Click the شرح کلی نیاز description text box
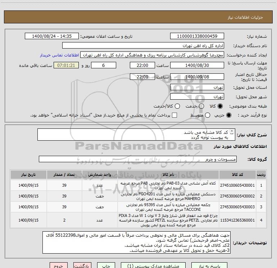This screenshot has height=268, width=277. [136, 135]
